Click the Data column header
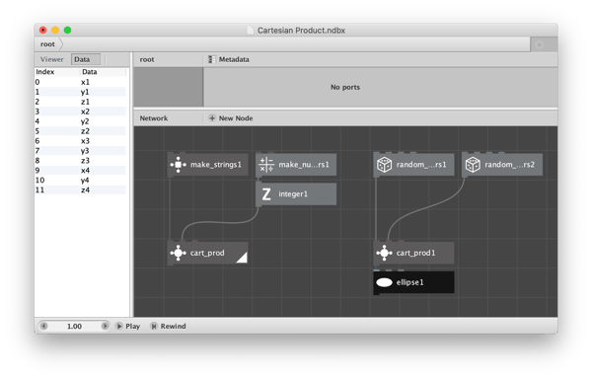 pos(103,72)
